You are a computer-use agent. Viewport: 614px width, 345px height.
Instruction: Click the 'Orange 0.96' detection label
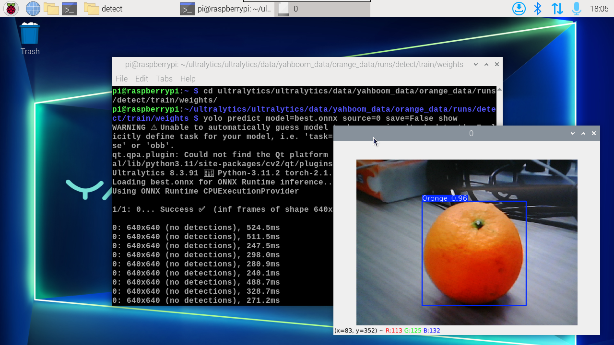pos(445,198)
